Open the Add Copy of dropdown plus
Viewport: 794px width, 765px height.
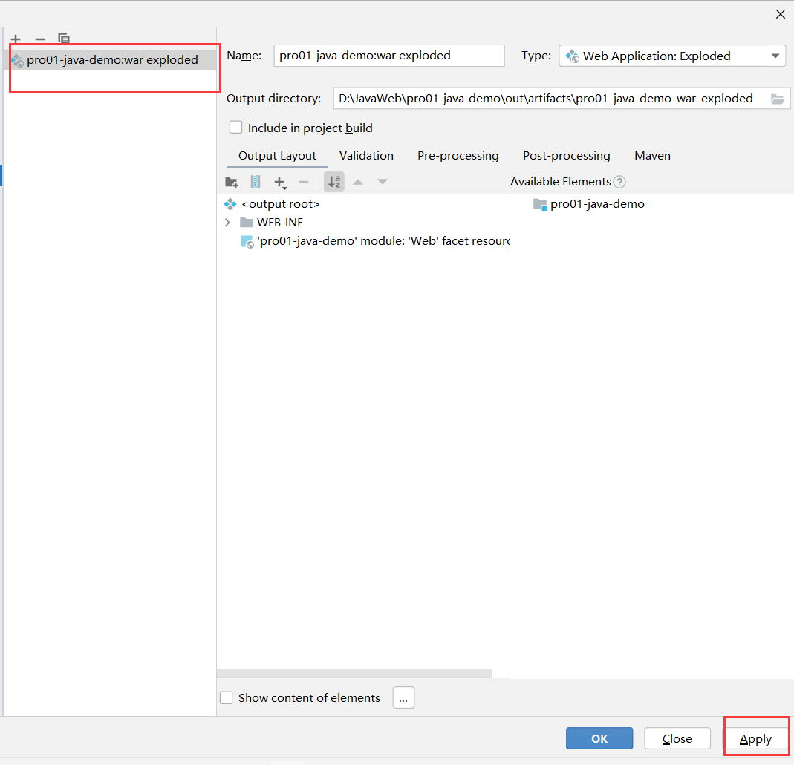click(x=280, y=182)
